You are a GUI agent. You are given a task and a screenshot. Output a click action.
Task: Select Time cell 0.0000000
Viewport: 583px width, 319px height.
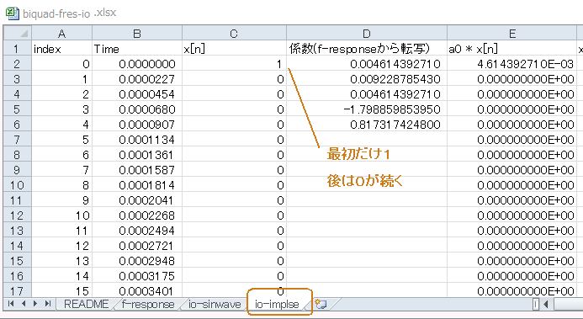pyautogui.click(x=137, y=64)
